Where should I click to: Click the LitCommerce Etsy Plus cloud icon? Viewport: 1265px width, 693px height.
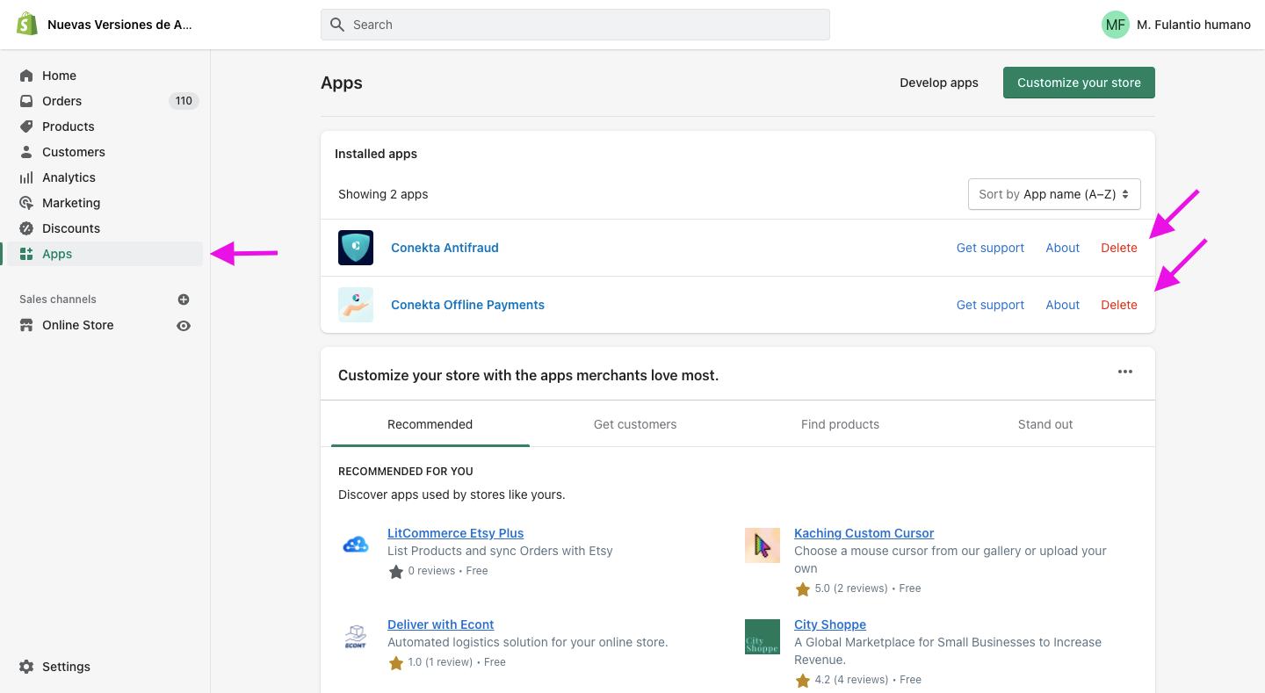(x=356, y=545)
